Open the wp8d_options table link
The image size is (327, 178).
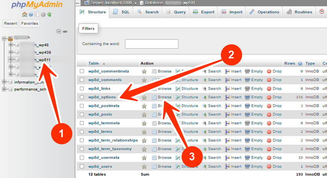102,97
